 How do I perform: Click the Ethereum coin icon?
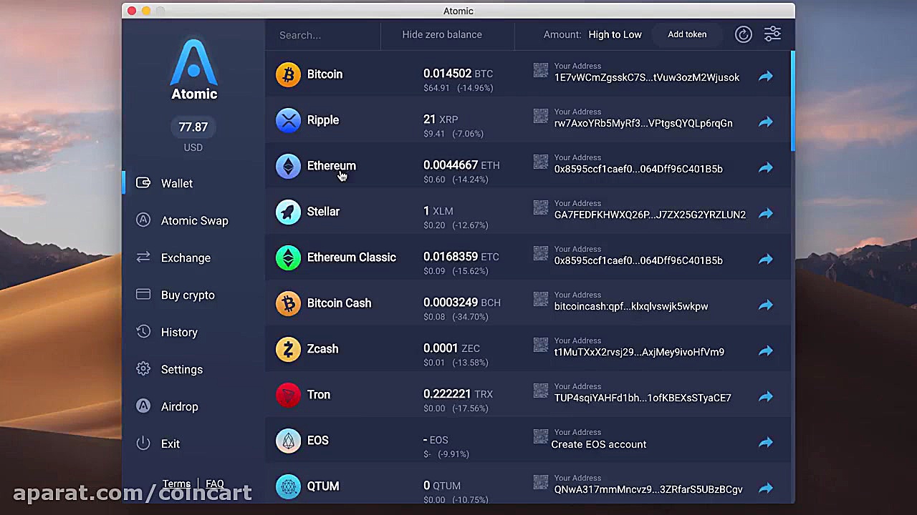[x=288, y=166]
